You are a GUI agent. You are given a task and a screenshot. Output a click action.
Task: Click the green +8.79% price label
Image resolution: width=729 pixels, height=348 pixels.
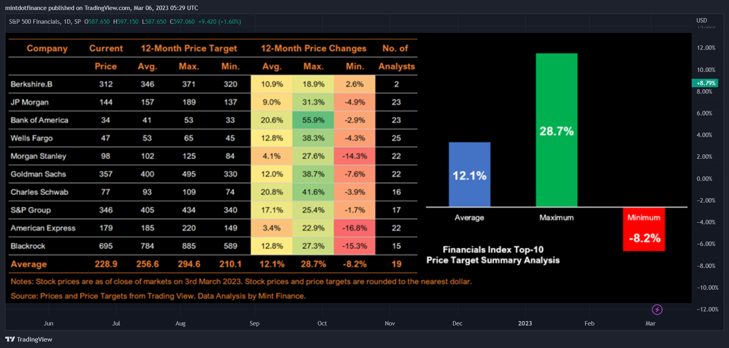tap(705, 83)
